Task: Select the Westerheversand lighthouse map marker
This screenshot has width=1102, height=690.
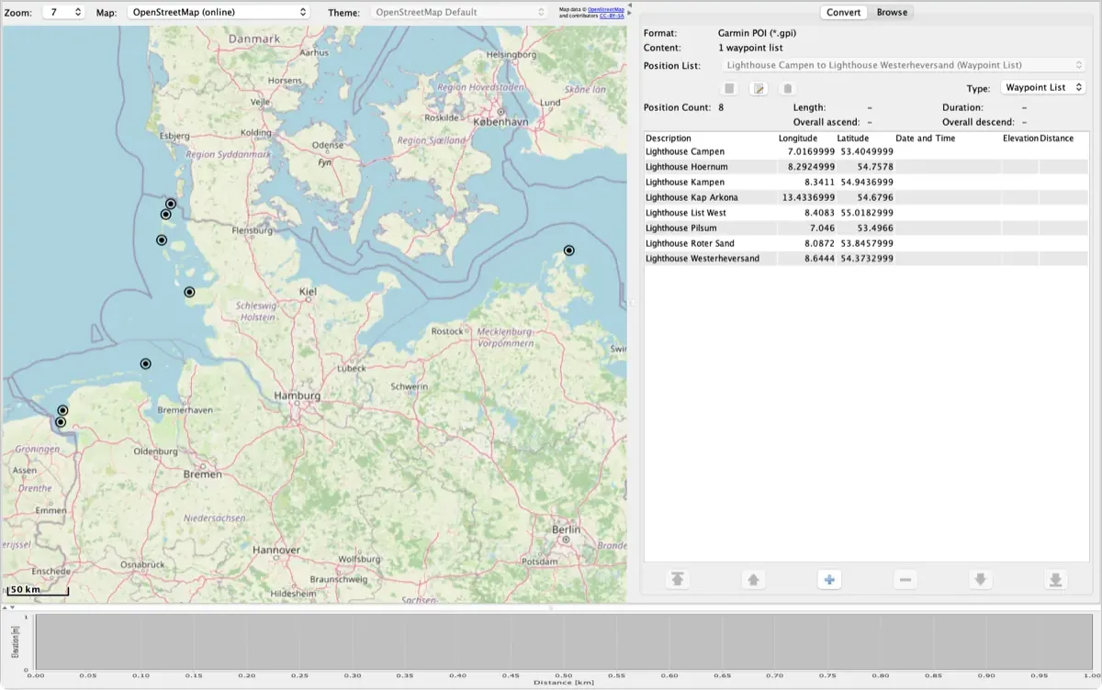Action: (189, 292)
